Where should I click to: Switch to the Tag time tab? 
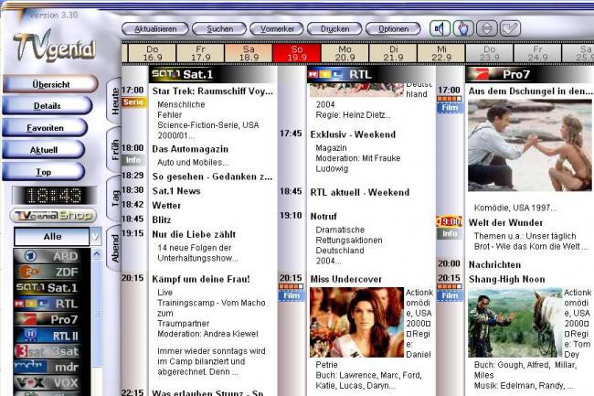tap(114, 198)
